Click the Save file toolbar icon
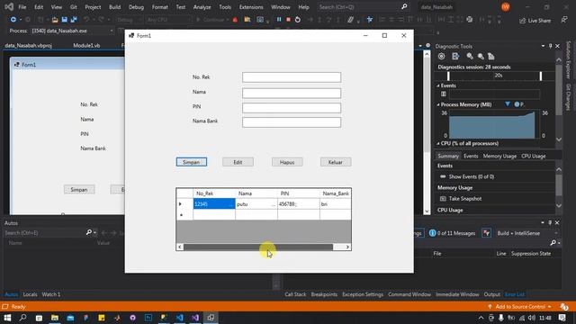 [x=64, y=20]
